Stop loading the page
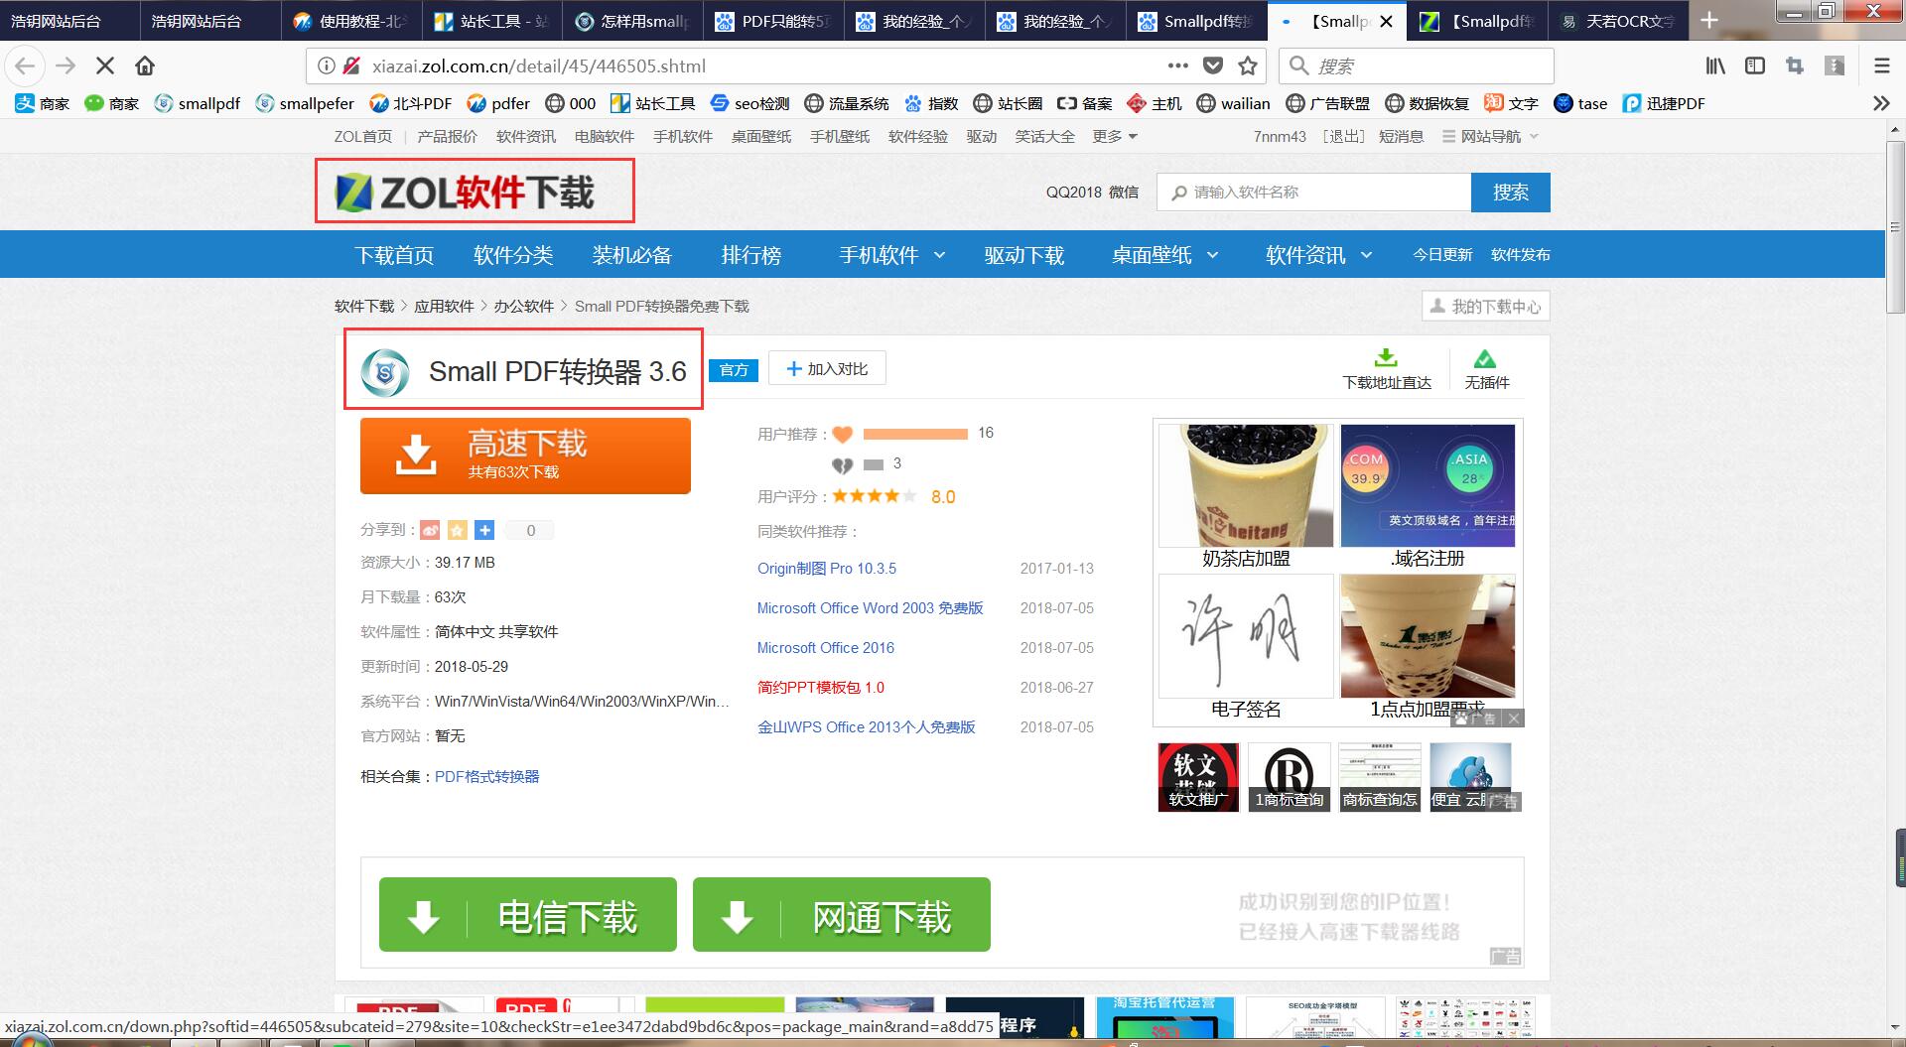Image resolution: width=1906 pixels, height=1047 pixels. coord(104,65)
